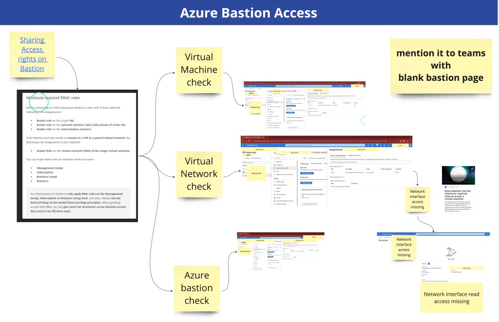The height and width of the screenshot is (322, 499).
Task: Click Check access button in Virtual Network screenshot
Action: point(306,183)
